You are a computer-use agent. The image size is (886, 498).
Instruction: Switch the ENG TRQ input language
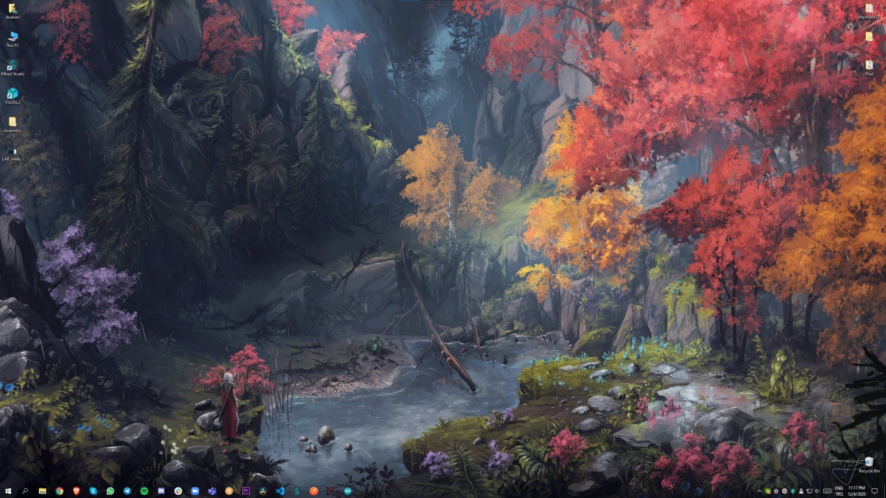pyautogui.click(x=839, y=491)
